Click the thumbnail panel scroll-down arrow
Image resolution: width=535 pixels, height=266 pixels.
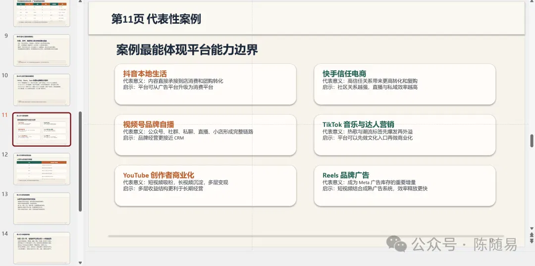click(x=80, y=263)
